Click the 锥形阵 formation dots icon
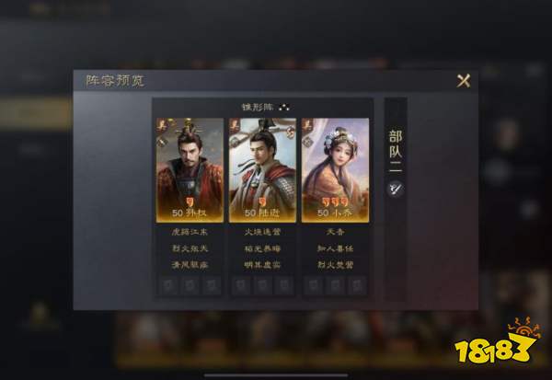Screen dimensions: 552x380 point(284,107)
